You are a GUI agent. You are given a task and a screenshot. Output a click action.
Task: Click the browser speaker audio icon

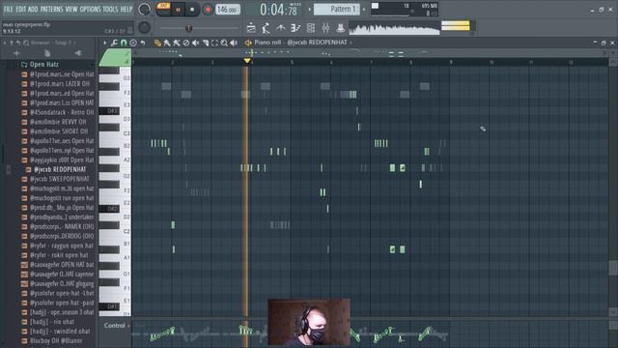(78, 53)
